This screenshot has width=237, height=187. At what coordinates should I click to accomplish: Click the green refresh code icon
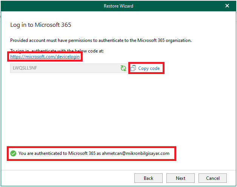coord(123,68)
